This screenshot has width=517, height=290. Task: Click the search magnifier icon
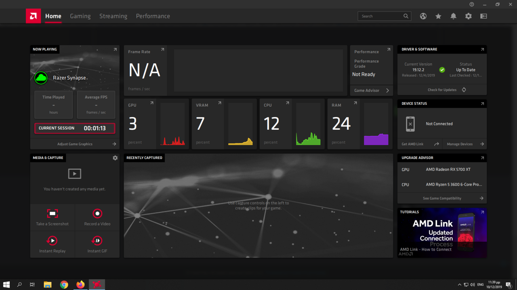tap(406, 16)
